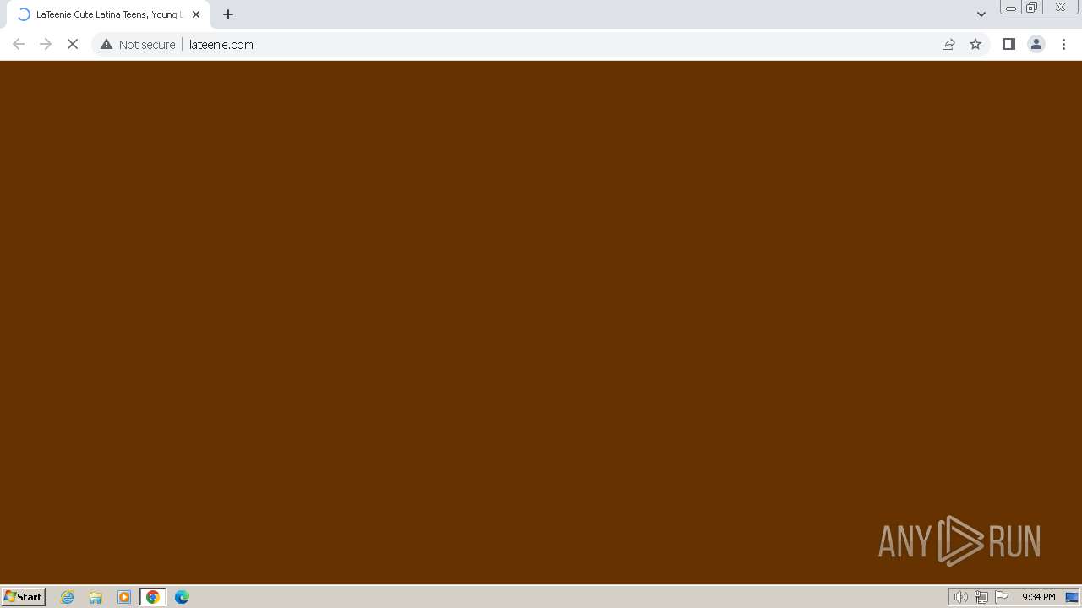Open the Not secure site info

[138, 45]
